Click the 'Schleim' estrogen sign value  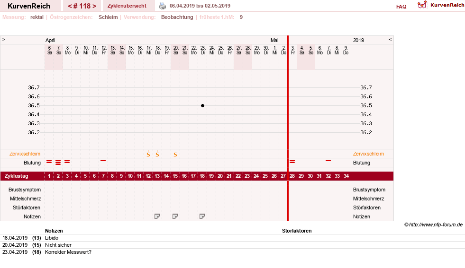pyautogui.click(x=108, y=17)
